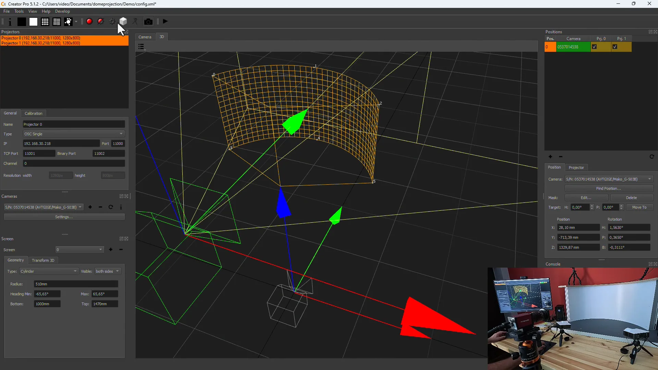This screenshot has height=370, width=658.
Task: Click the projector Name input field
Action: [74, 124]
